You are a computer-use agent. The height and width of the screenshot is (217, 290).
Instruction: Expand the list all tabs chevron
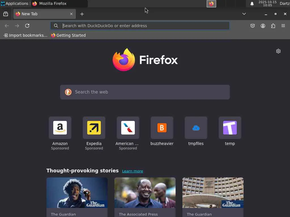coord(244,14)
